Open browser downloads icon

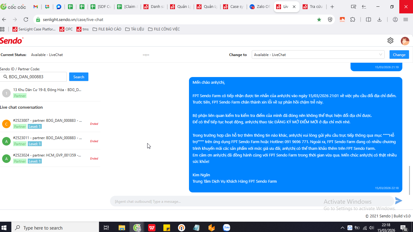click(x=379, y=19)
